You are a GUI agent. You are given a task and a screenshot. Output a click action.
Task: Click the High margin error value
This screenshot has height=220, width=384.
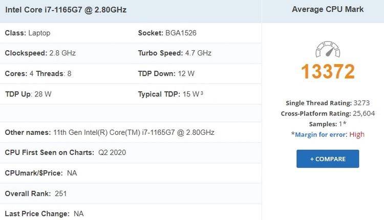(357, 134)
